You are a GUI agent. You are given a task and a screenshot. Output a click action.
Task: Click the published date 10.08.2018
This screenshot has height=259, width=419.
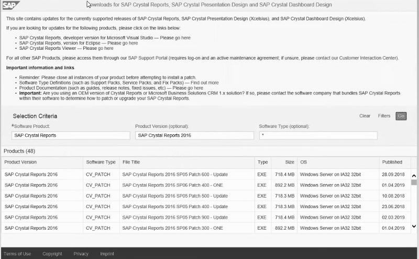(393, 196)
